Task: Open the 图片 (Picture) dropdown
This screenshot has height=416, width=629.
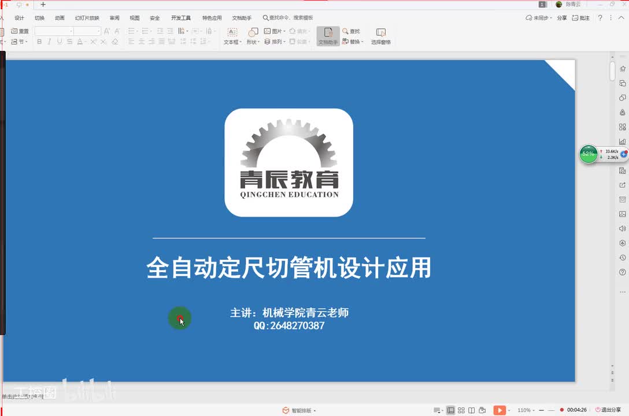Action: (275, 31)
